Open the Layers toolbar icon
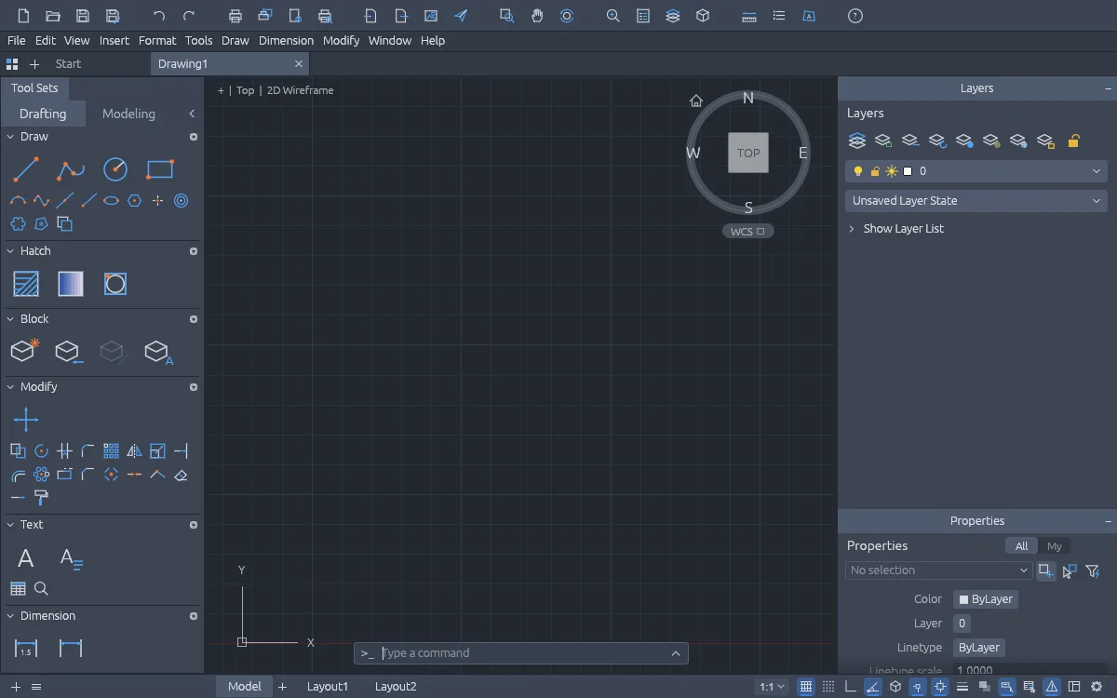This screenshot has height=698, width=1117. (x=673, y=16)
